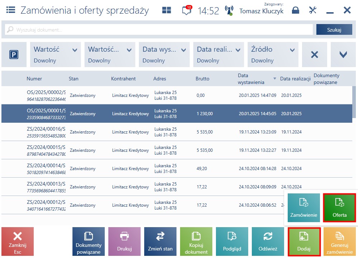Sort by Data wystawienia column header
The image size is (358, 258).
pyautogui.click(x=251, y=79)
